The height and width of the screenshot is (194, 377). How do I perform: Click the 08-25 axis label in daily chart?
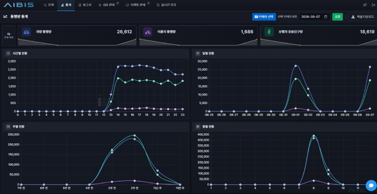[x=209, y=115]
